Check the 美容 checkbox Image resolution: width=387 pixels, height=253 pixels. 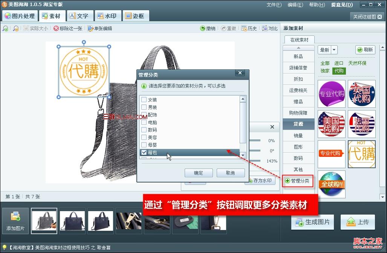(x=144, y=137)
